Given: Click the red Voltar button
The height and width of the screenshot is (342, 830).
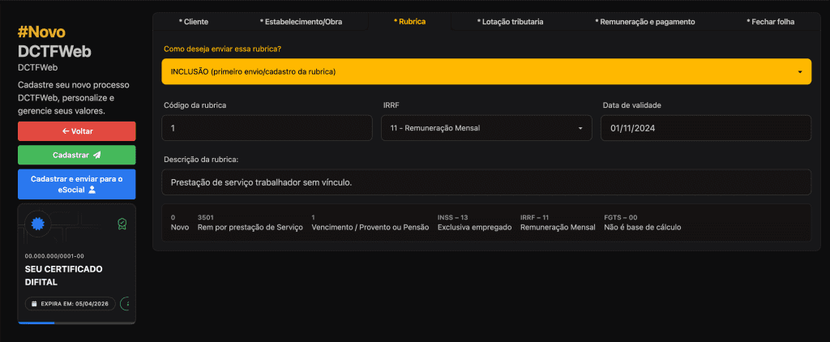Looking at the screenshot, I should click(77, 131).
